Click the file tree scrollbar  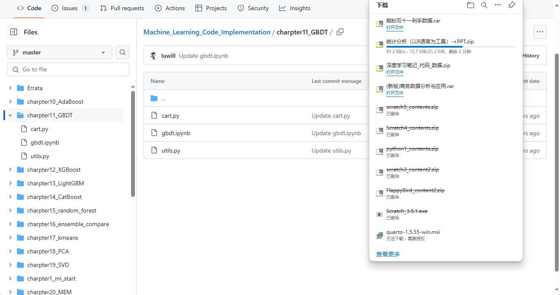133,144
